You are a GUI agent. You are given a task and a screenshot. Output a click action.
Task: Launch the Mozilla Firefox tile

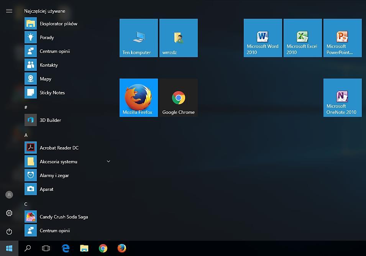pyautogui.click(x=139, y=98)
